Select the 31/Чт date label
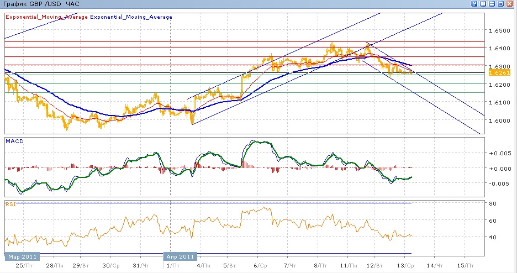Screen dimensions: 517x273 point(141,265)
